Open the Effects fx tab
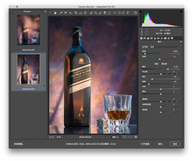The image size is (193, 161). click(162, 38)
